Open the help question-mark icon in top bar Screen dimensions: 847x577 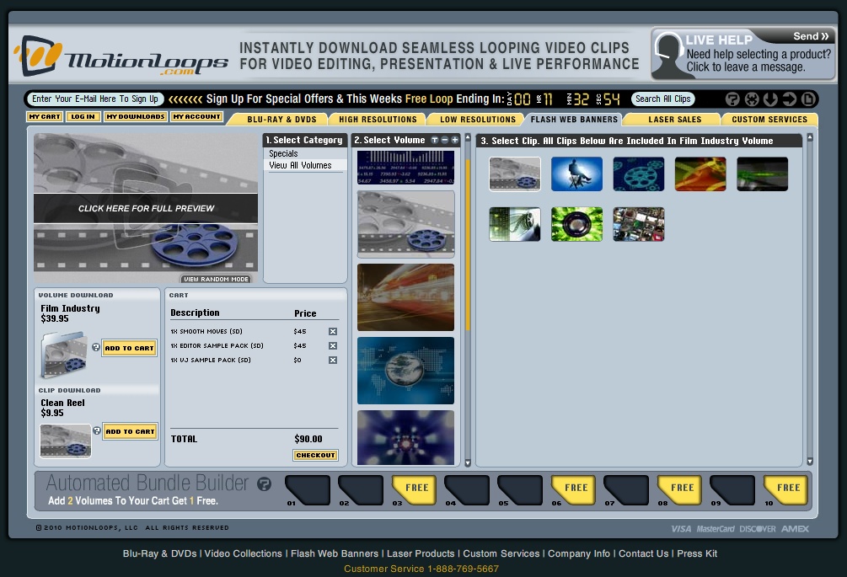[732, 99]
